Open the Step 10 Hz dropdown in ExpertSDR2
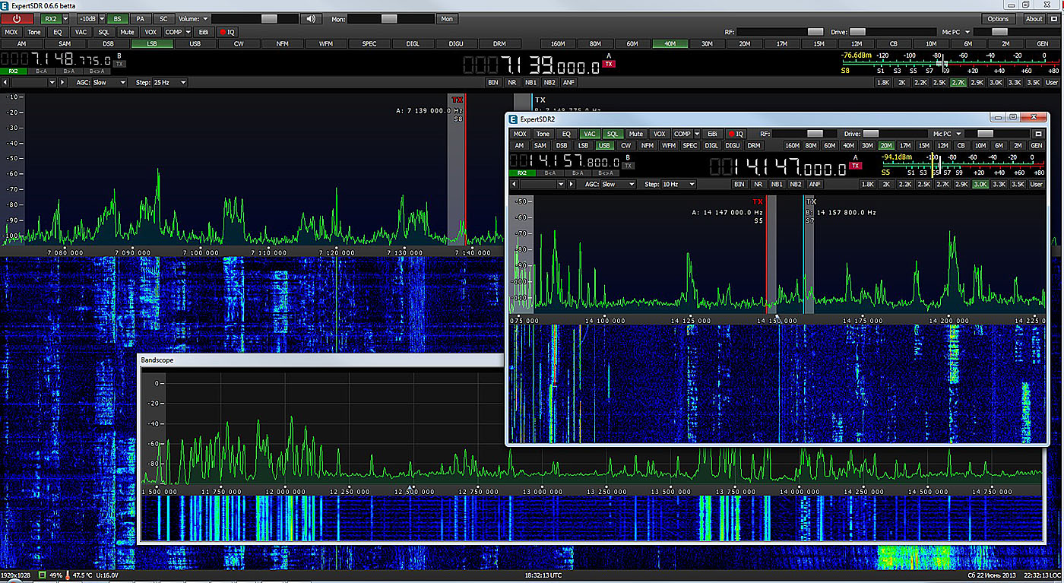Image resolution: width=1064 pixels, height=583 pixels. pos(678,184)
